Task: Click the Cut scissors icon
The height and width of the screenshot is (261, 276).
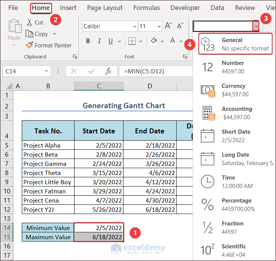Action: (29, 23)
